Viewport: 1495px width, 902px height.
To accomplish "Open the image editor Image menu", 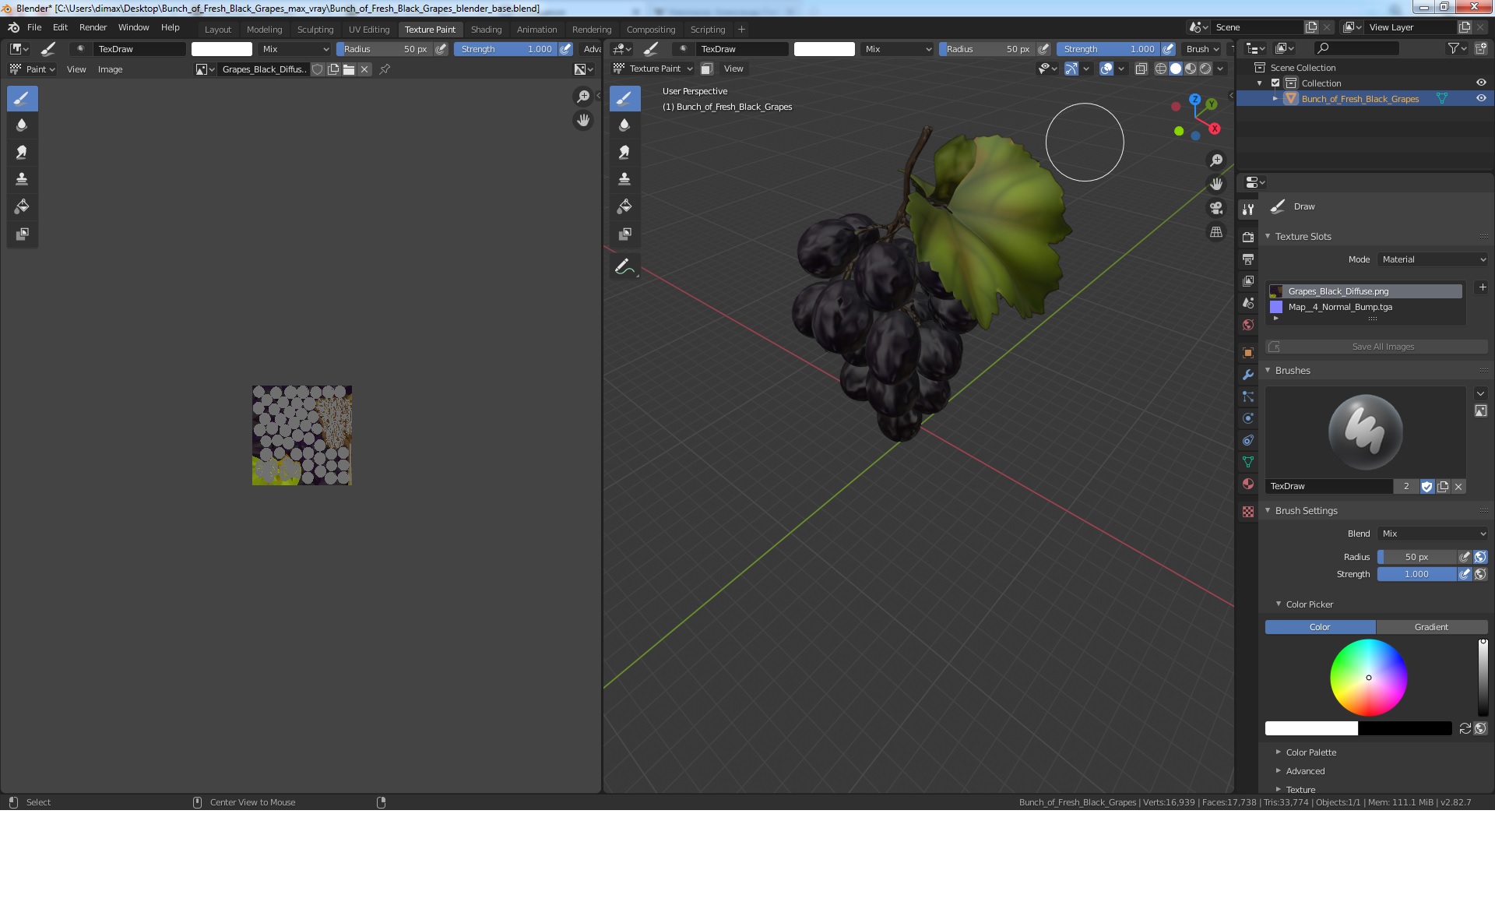I will click(110, 69).
